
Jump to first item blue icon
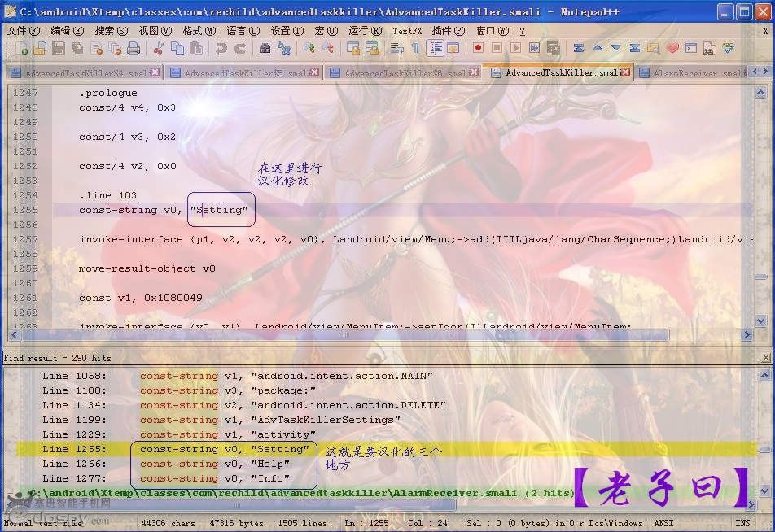[578, 49]
